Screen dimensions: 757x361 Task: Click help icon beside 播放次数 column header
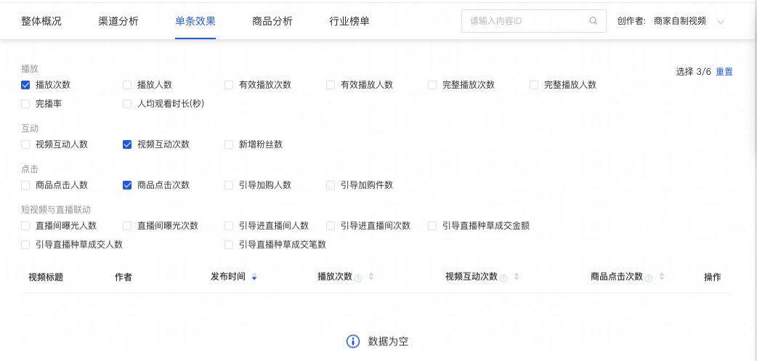coord(358,277)
